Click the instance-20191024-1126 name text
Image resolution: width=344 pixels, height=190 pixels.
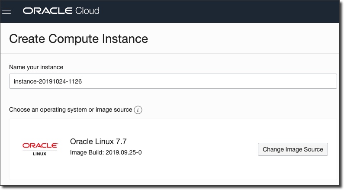click(x=48, y=81)
